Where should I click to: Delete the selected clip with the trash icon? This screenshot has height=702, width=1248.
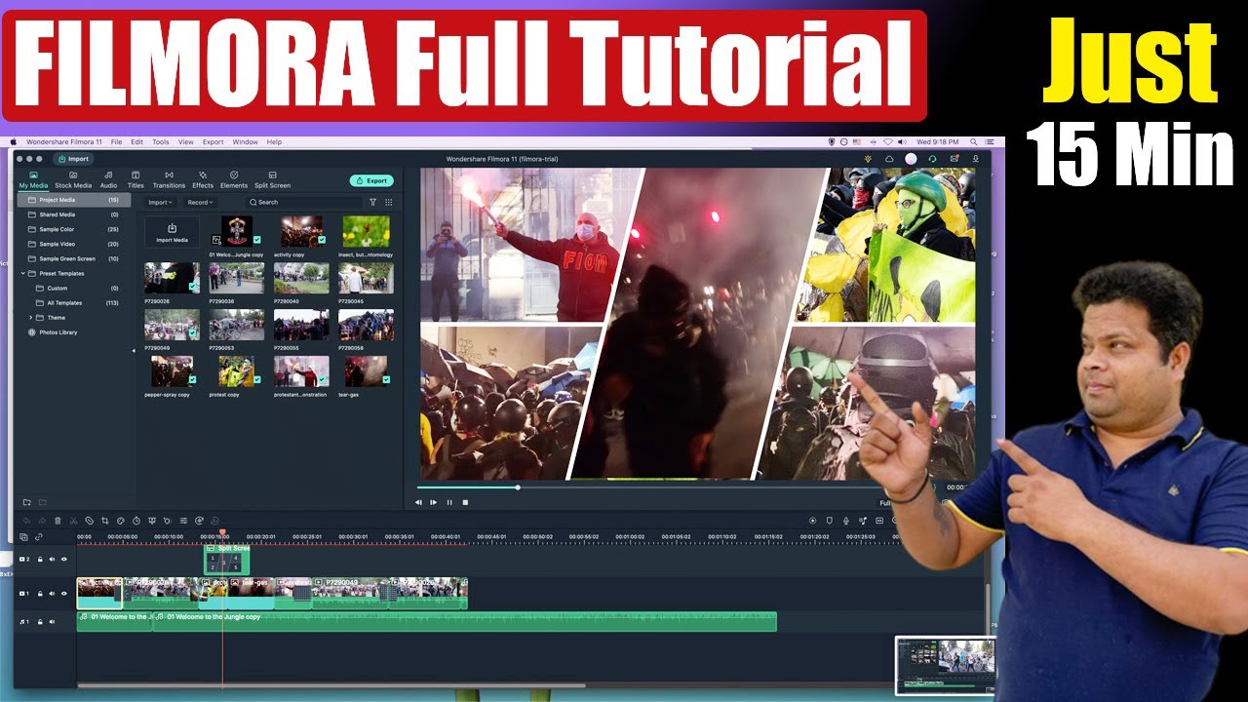(x=58, y=521)
